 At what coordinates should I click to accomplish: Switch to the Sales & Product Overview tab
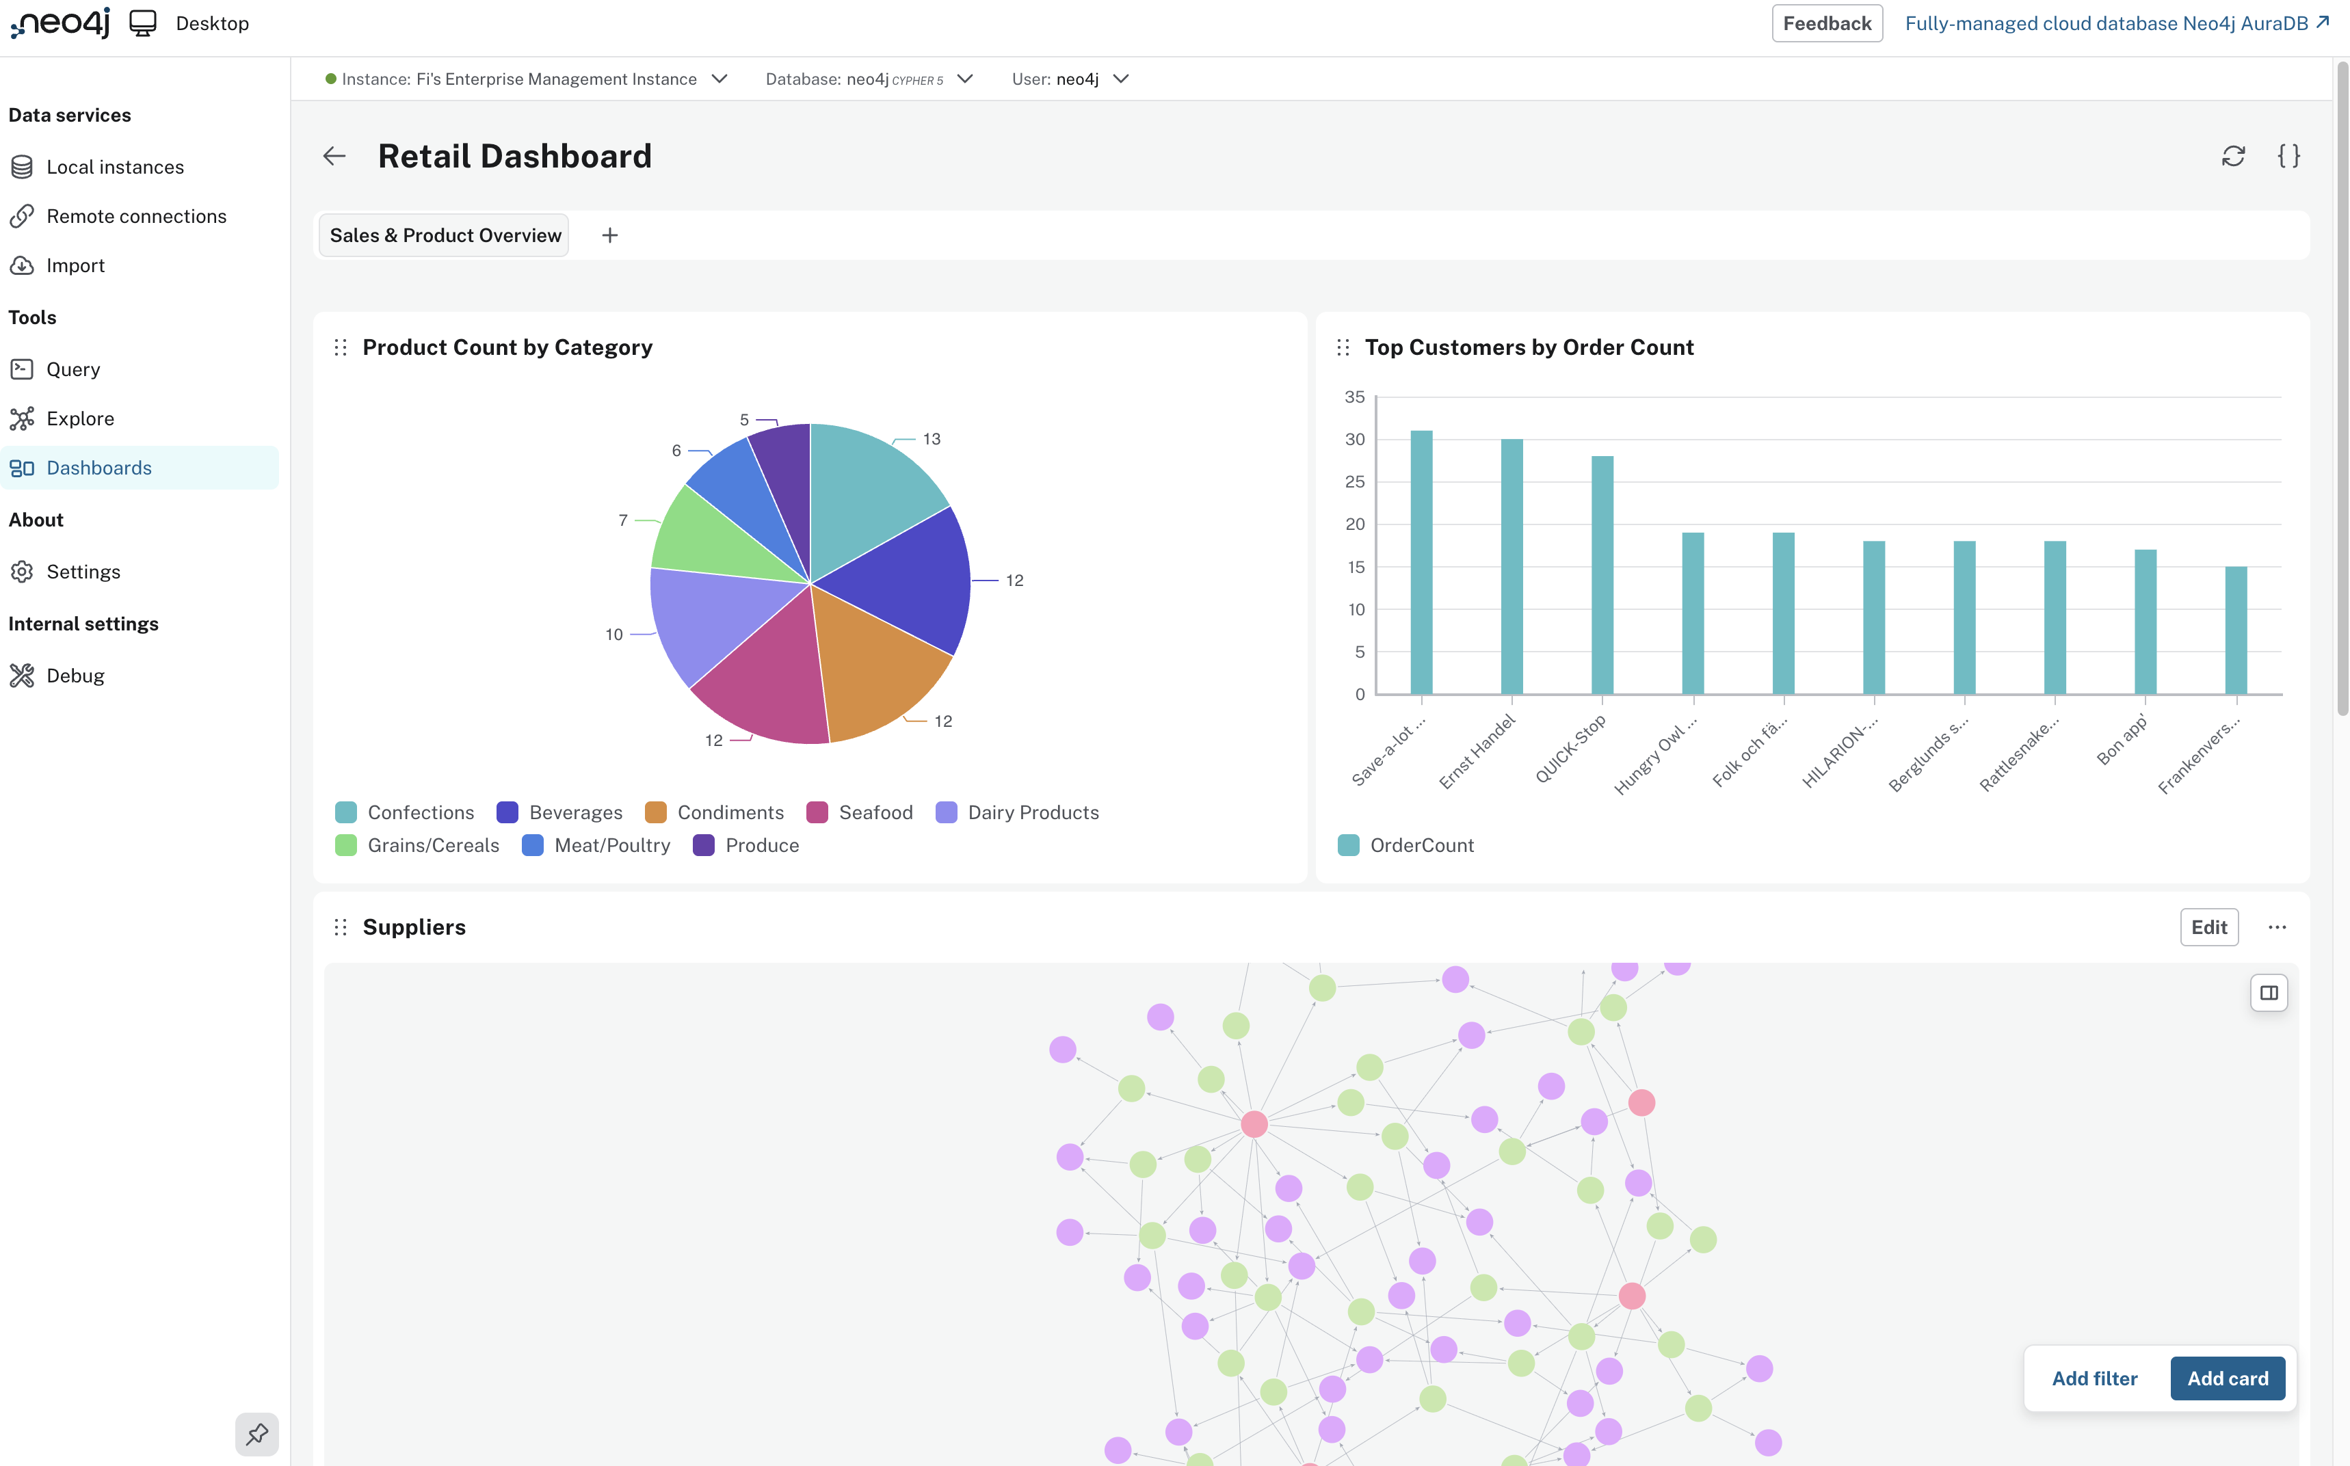[443, 235]
